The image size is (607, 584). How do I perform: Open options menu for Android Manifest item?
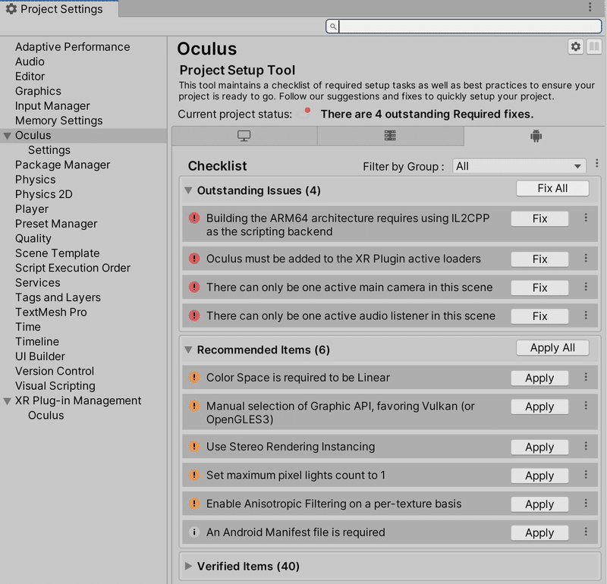(x=586, y=532)
